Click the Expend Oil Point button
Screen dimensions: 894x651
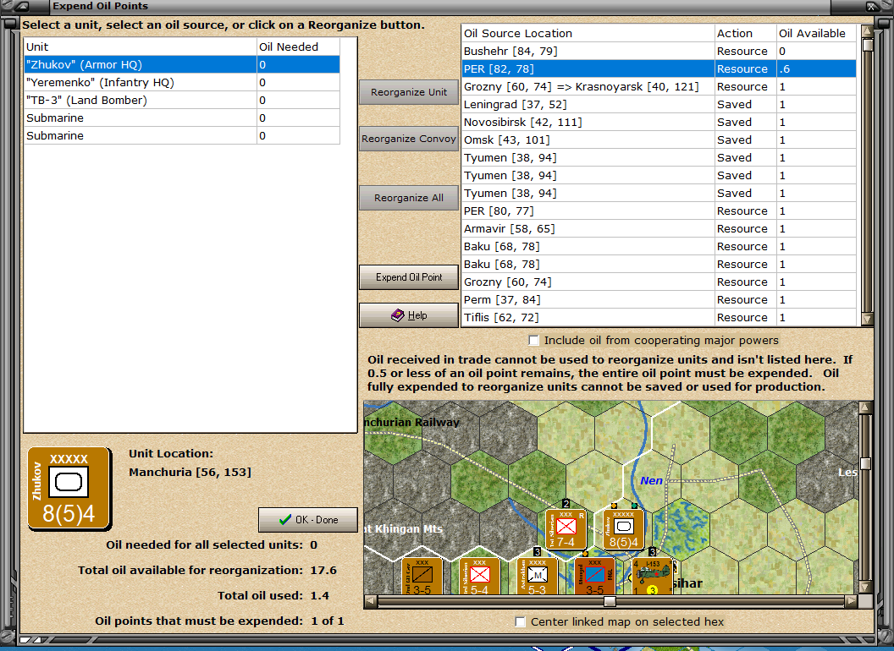pyautogui.click(x=409, y=277)
